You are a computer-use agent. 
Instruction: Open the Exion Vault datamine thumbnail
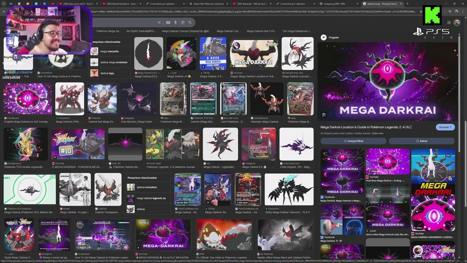click(x=173, y=144)
